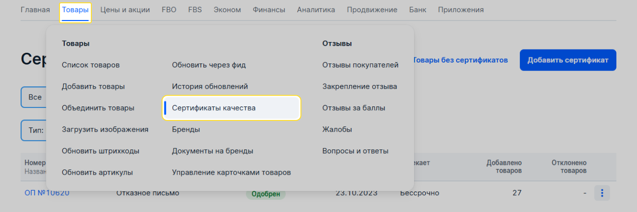Screen dimensions: 637x212
Task: Go to the Приложения tab
Action: 461,10
